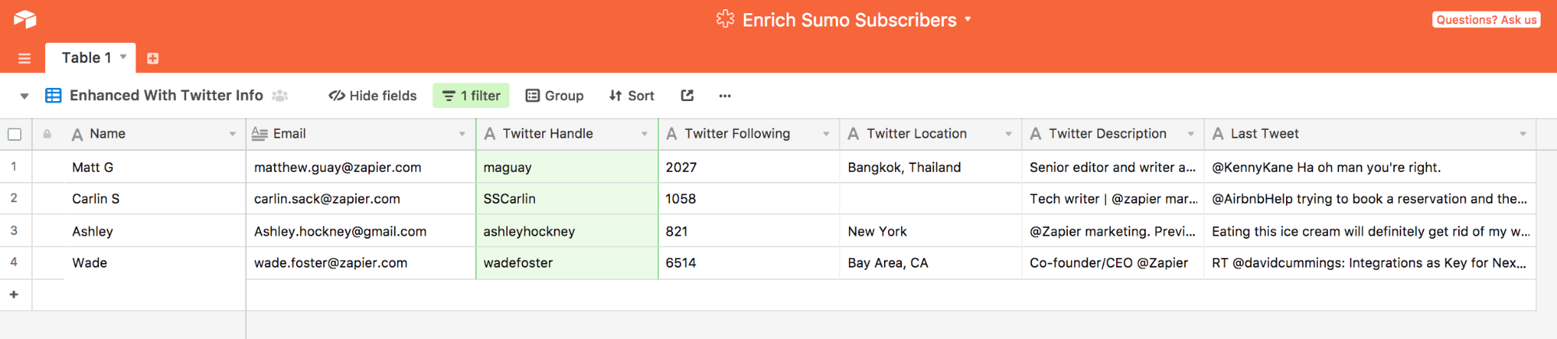Click the carlin.sack@zapier.com email cell
Screen dimensions: 1557x339
[361, 199]
